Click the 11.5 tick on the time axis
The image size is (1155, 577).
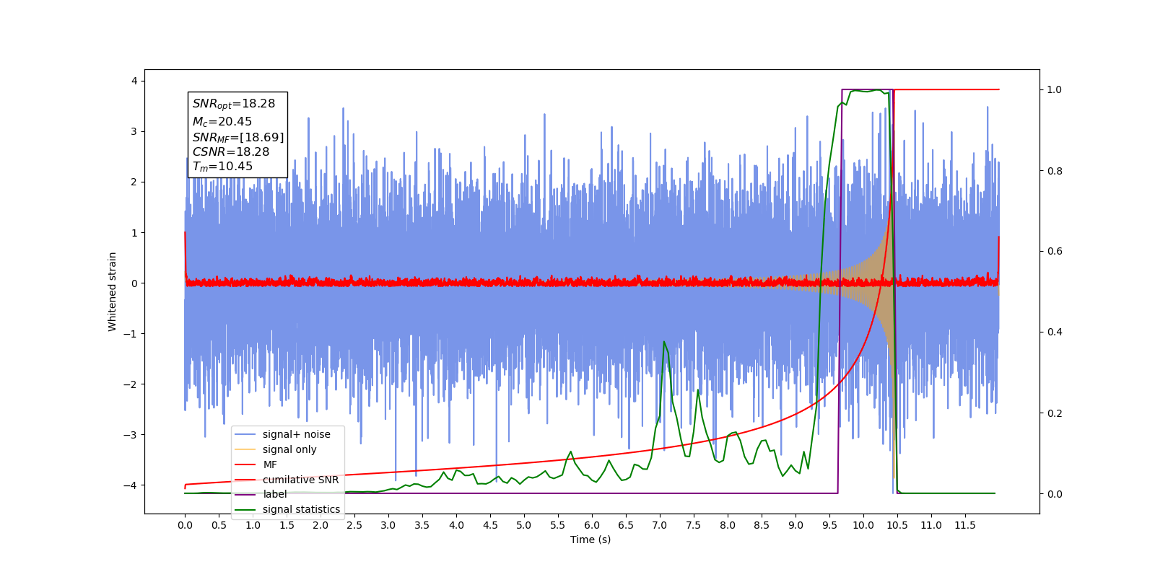(x=965, y=525)
